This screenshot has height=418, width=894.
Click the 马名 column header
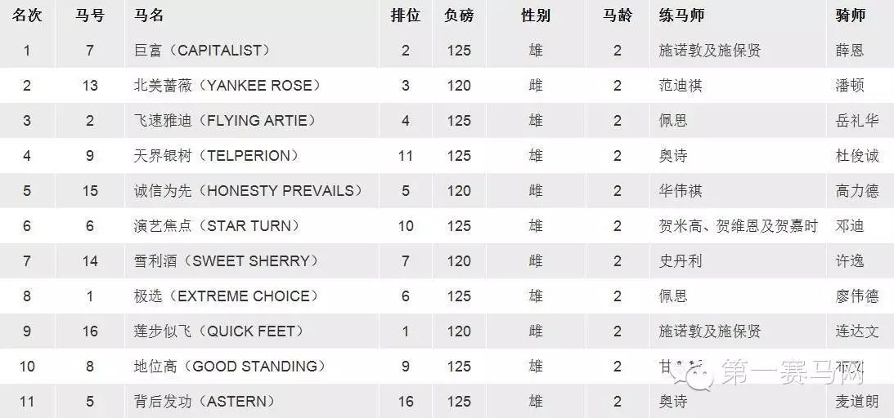point(149,16)
